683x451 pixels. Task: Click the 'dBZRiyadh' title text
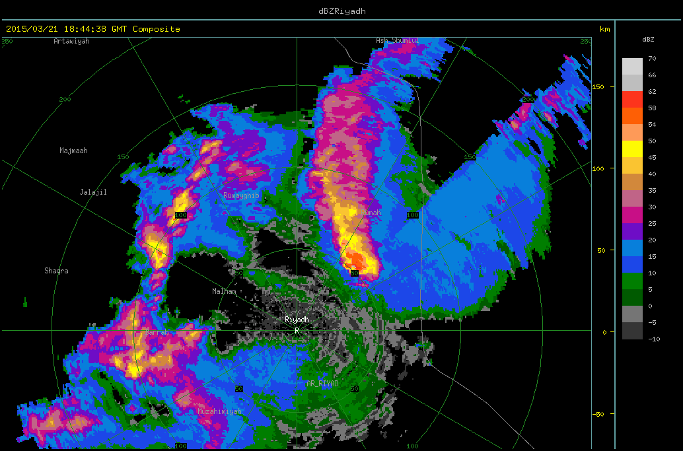(342, 11)
